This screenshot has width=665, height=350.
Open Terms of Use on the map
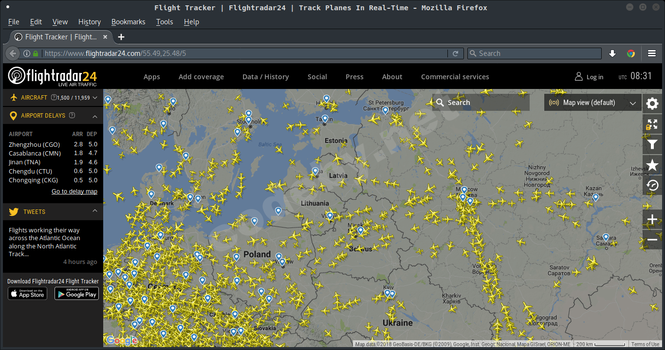tap(646, 344)
